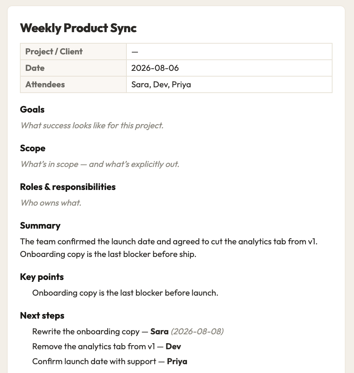Select the Project / Client value cell

[229, 52]
